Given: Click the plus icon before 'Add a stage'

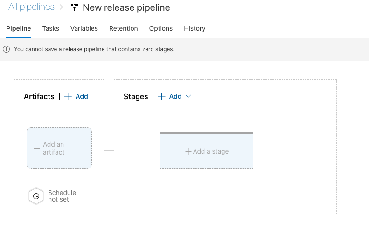Looking at the screenshot, I should pos(188,151).
